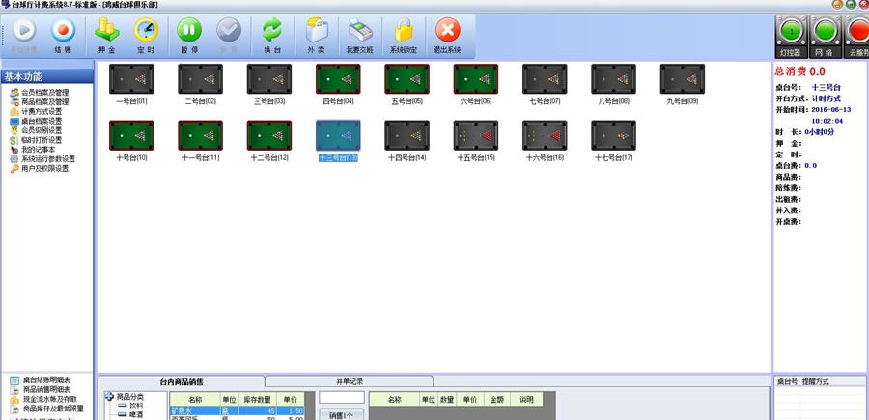Click the 结账 checkout toolbar icon

[x=63, y=35]
